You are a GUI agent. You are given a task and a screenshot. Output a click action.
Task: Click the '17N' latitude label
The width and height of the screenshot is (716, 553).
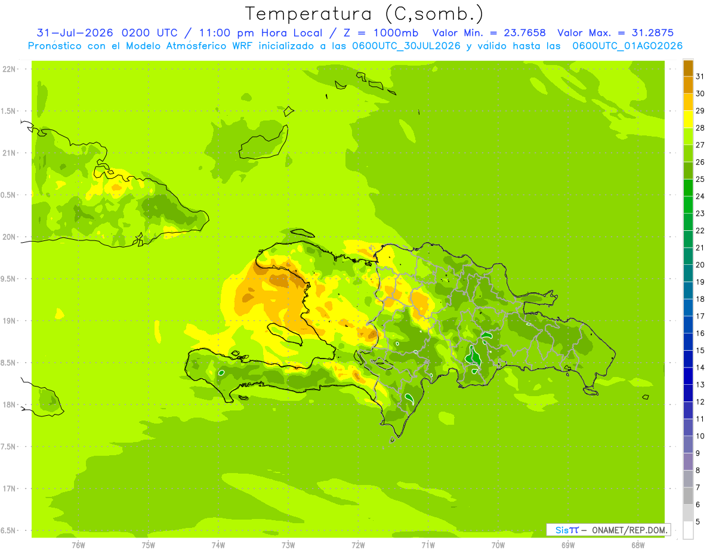click(x=10, y=489)
